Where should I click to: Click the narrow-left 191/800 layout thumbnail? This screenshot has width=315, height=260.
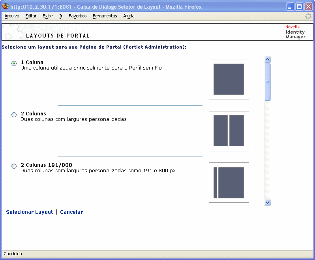click(229, 183)
